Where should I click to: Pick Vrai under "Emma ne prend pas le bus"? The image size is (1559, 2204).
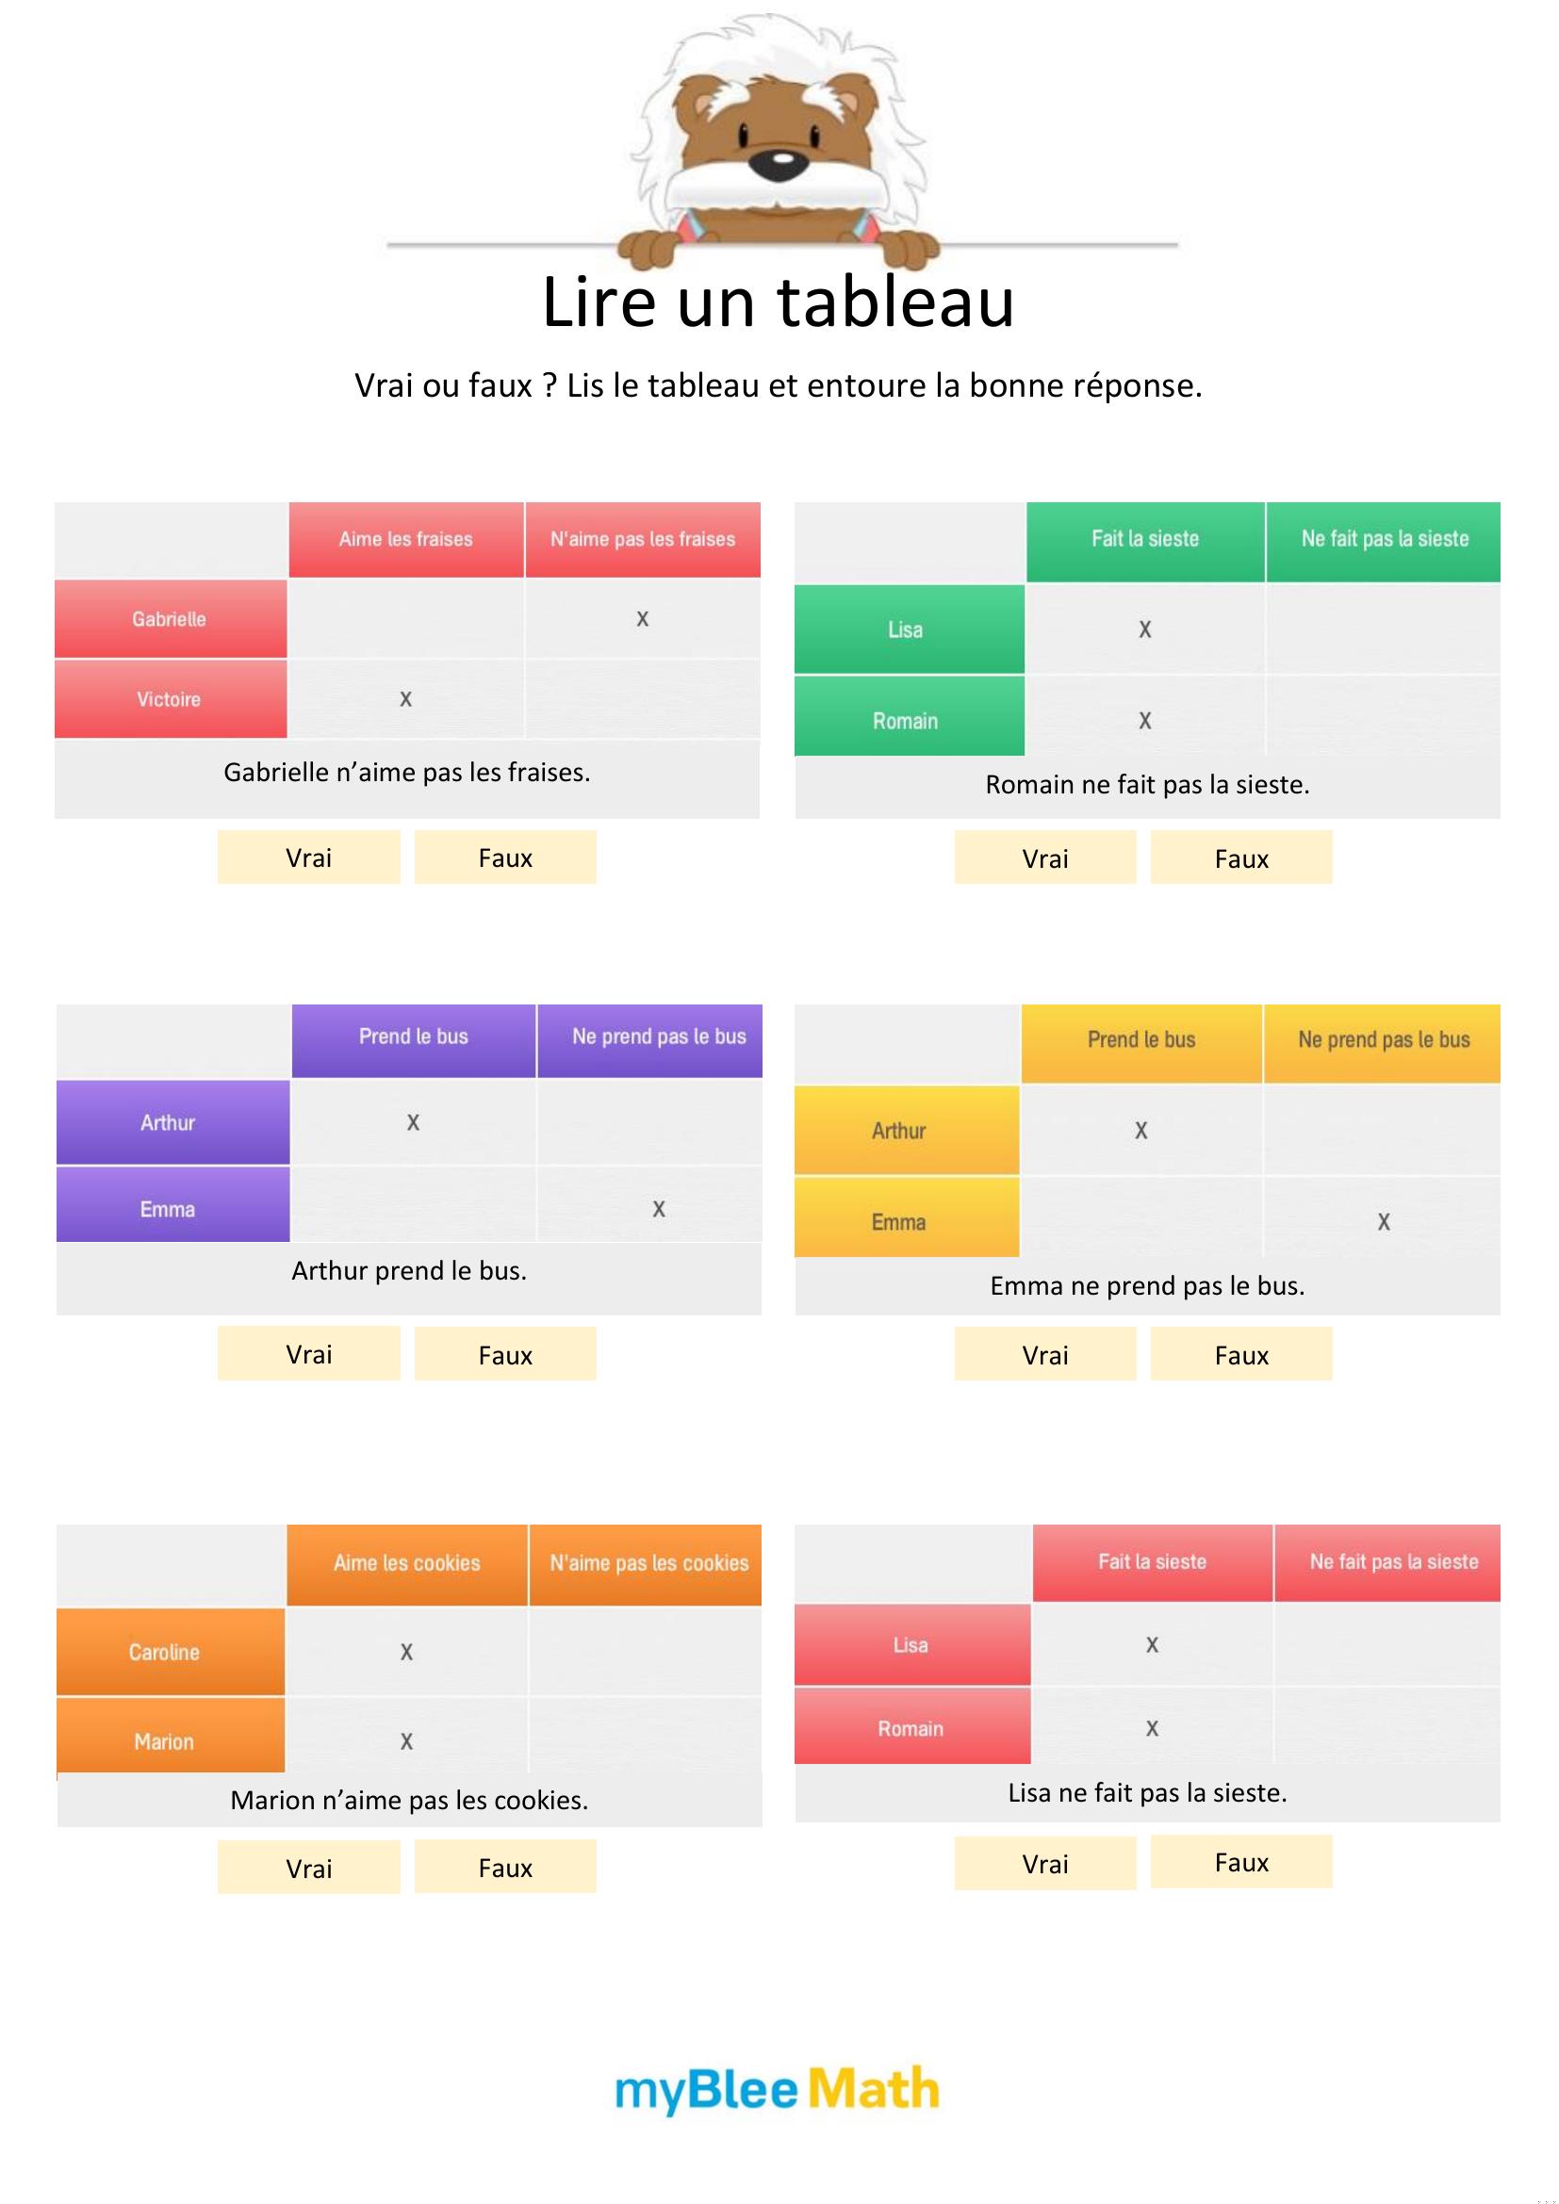(1044, 1354)
